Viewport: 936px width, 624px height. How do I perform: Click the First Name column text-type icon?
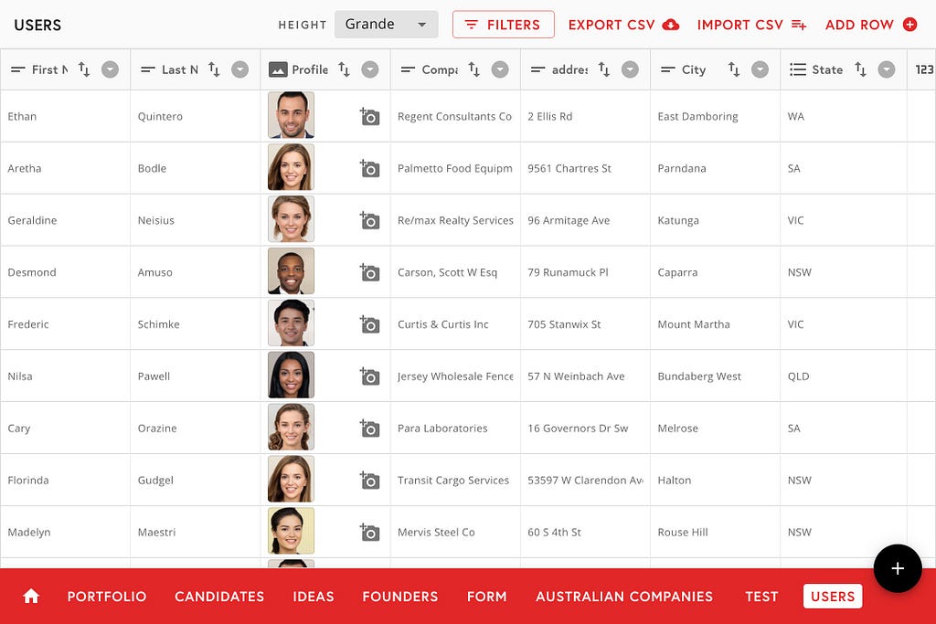pos(18,69)
